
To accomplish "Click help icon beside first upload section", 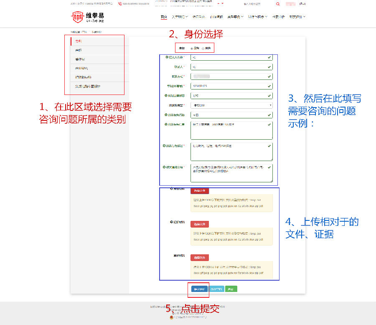I will [x=172, y=189].
